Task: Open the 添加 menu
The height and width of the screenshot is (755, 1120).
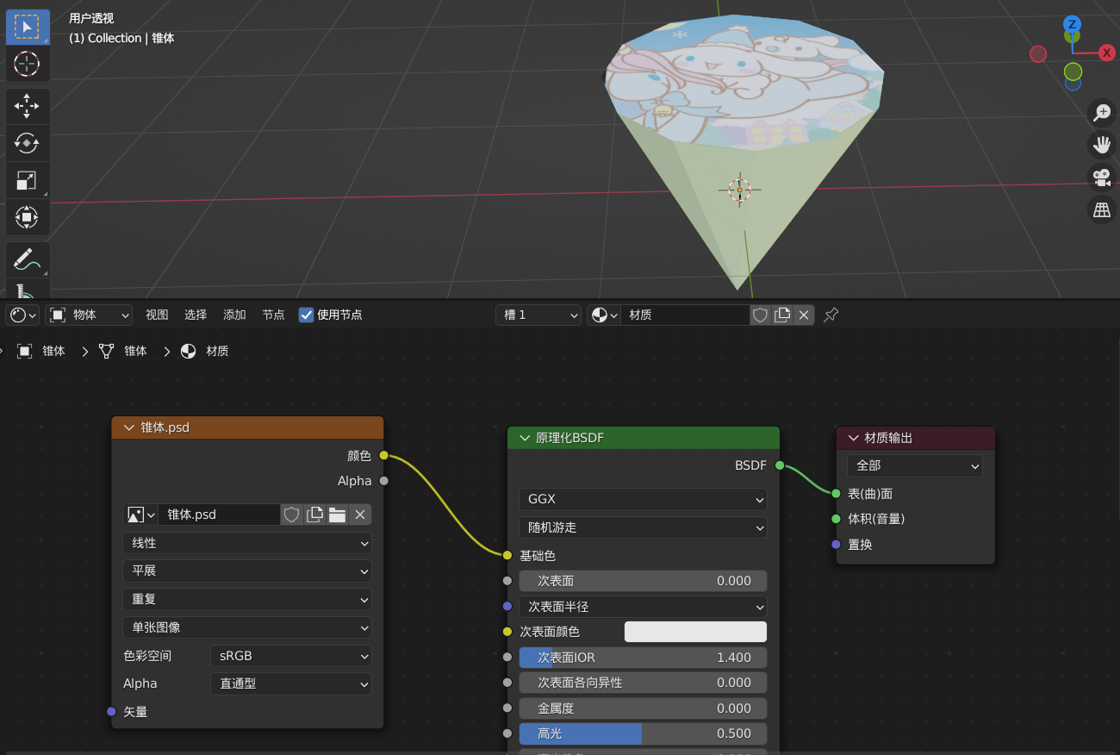Action: tap(234, 315)
